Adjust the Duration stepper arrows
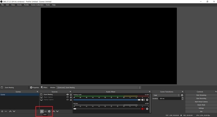 click(x=182, y=98)
